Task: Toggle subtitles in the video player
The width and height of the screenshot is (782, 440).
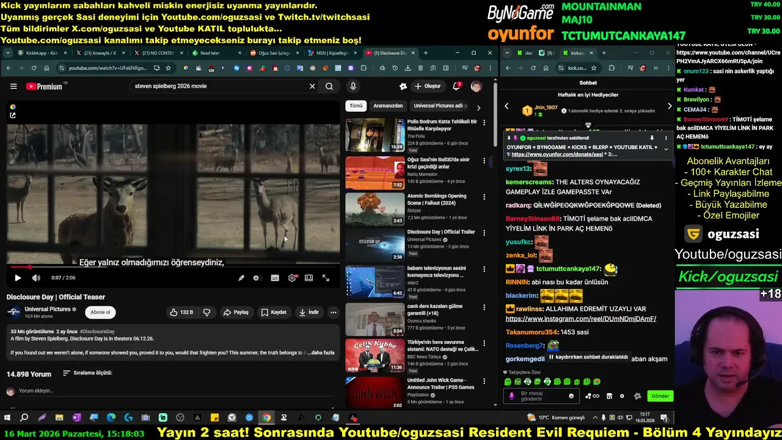Action: click(x=275, y=278)
